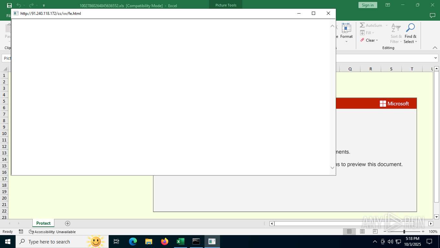Click zoom in plus button

[423, 232]
